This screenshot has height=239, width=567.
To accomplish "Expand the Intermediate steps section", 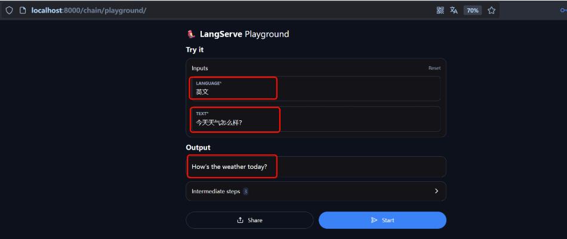I will 316,191.
